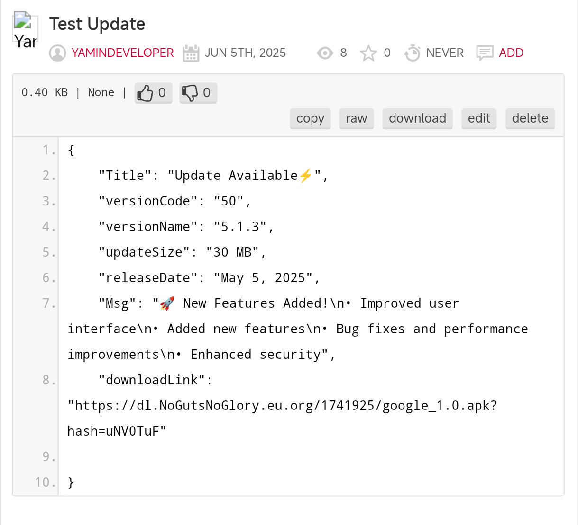Click the profile icon beside YAMINDEVELOPER

click(58, 53)
